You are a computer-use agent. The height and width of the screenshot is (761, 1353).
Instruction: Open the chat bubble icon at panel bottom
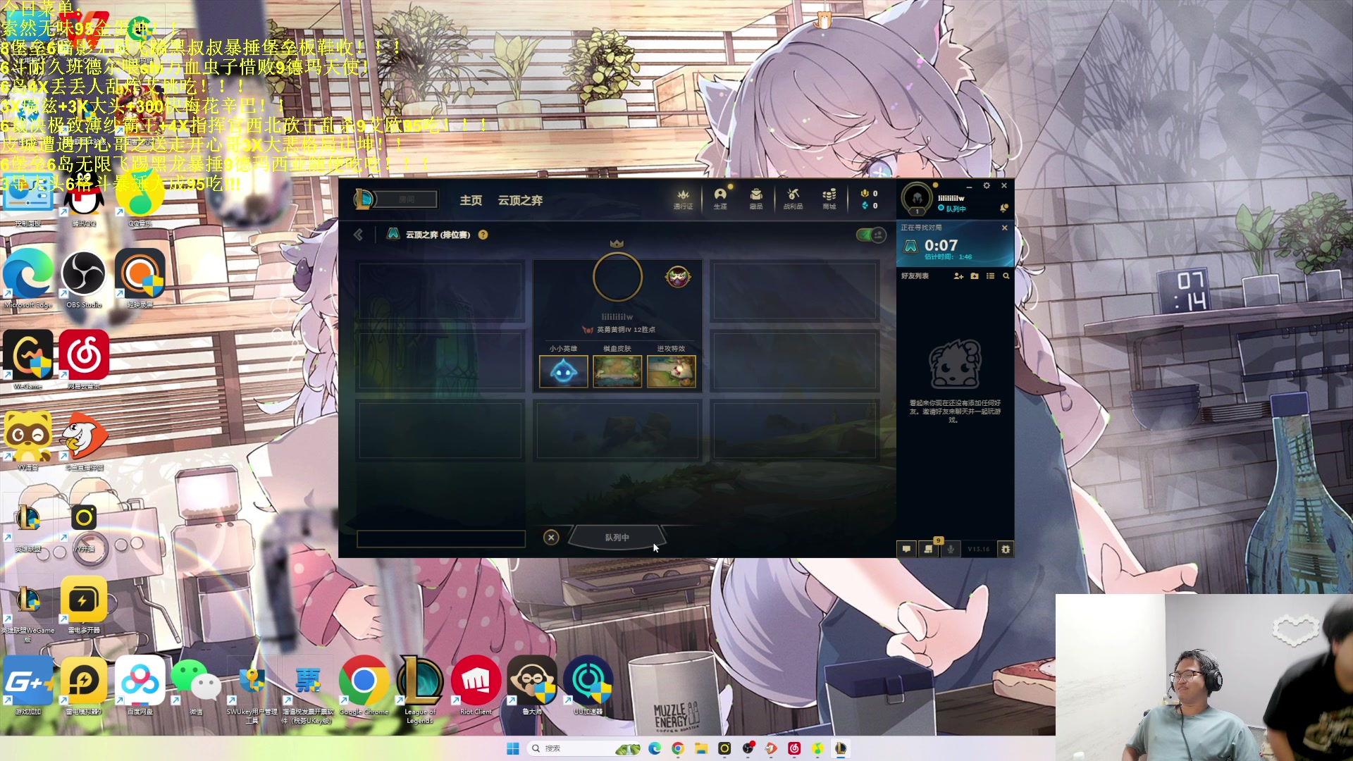(x=906, y=549)
